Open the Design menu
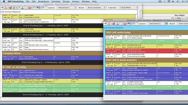188x105 pixels. 66,1
